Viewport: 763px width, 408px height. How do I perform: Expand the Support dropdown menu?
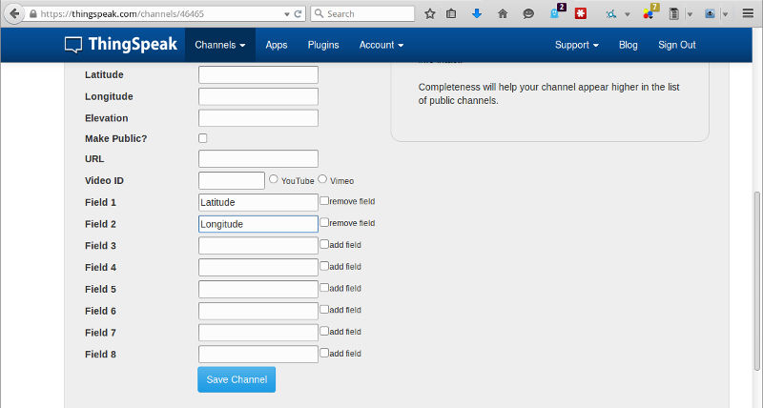[x=577, y=45]
